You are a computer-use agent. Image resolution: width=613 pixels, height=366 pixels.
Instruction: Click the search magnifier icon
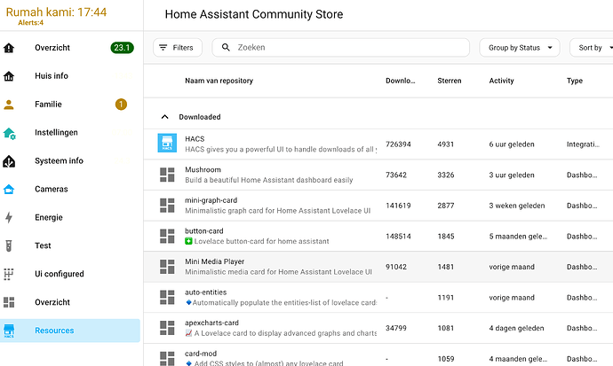point(226,48)
